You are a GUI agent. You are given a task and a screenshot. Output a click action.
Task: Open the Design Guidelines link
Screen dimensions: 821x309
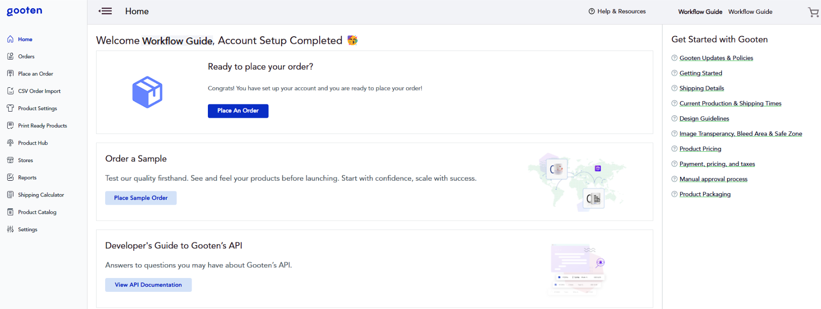704,119
